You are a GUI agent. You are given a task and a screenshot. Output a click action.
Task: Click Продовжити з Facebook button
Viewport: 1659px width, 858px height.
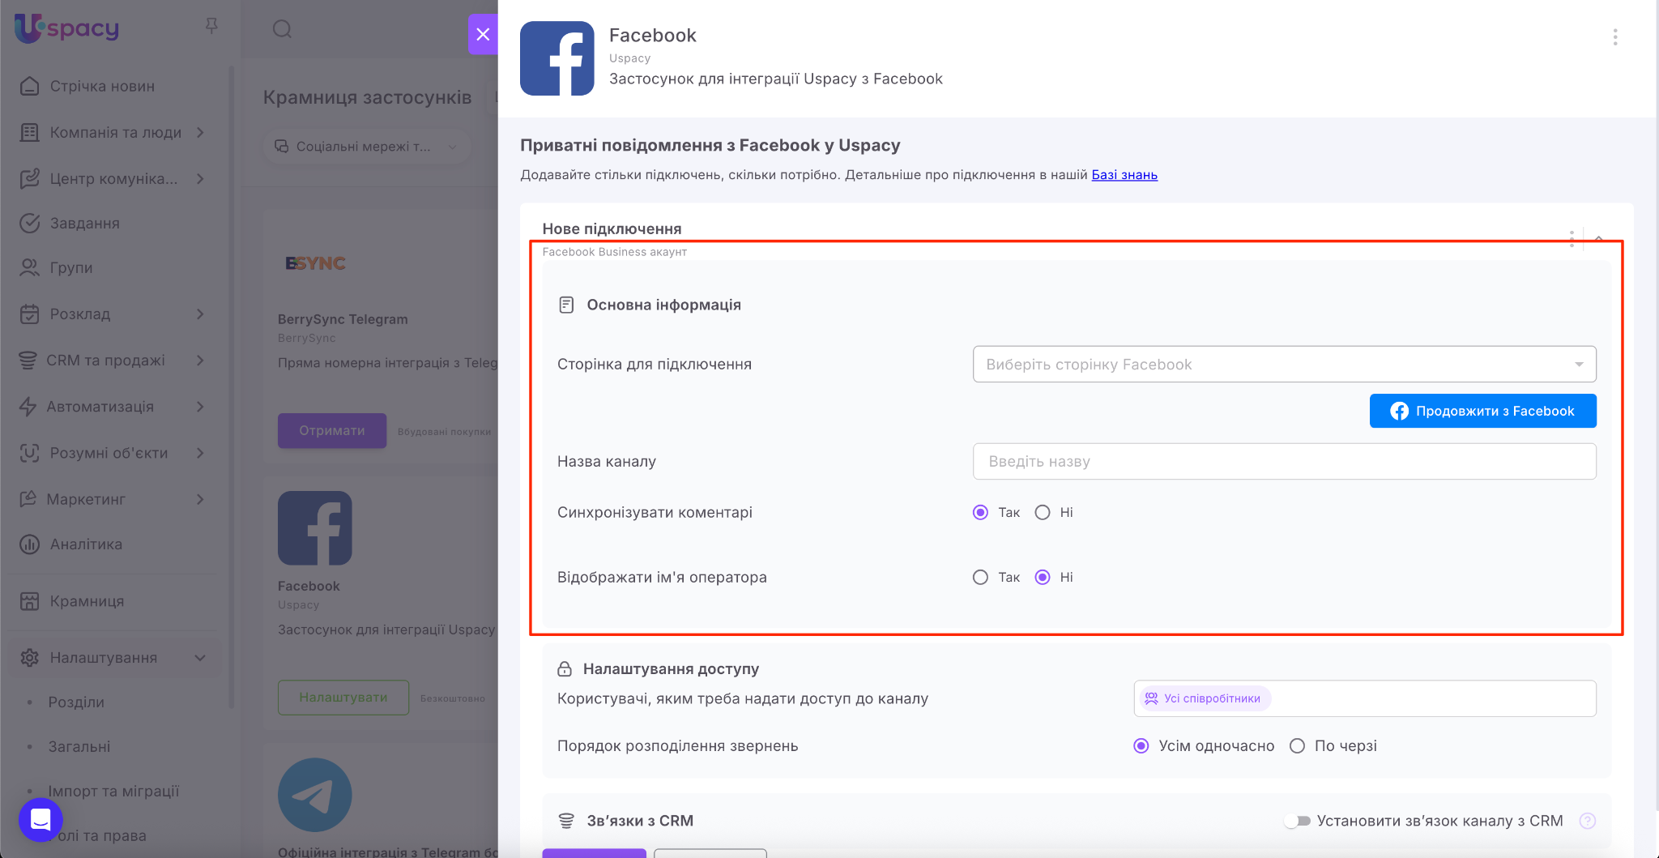[x=1482, y=411]
